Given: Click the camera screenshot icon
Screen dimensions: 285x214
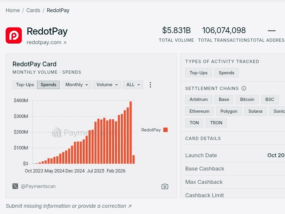Looking at the screenshot, I should [165, 186].
